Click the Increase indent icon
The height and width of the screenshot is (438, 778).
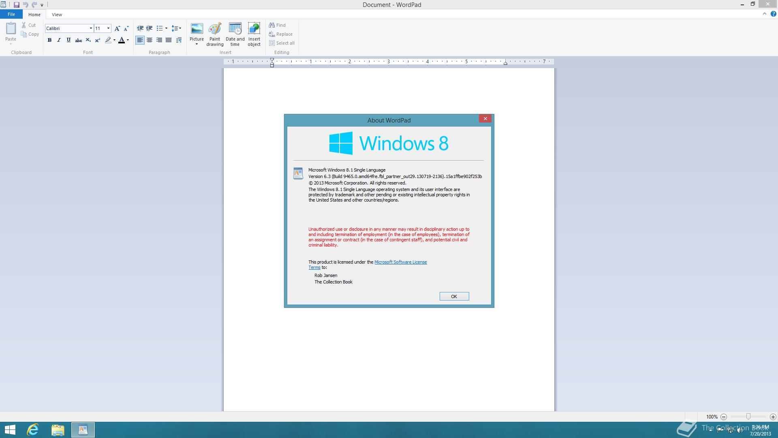click(150, 28)
